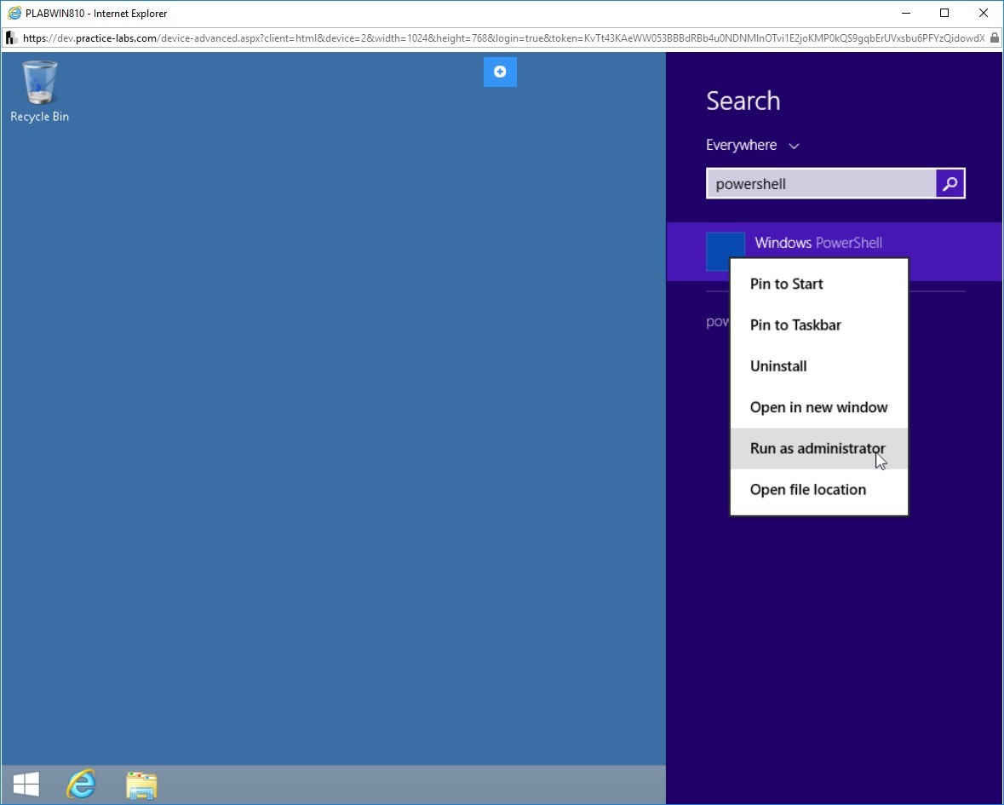This screenshot has height=805, width=1004.
Task: Click the practice-labs URL address bar
Action: click(503, 38)
